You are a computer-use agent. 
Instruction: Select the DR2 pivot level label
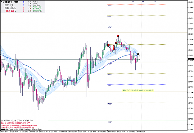tap(110, 6)
